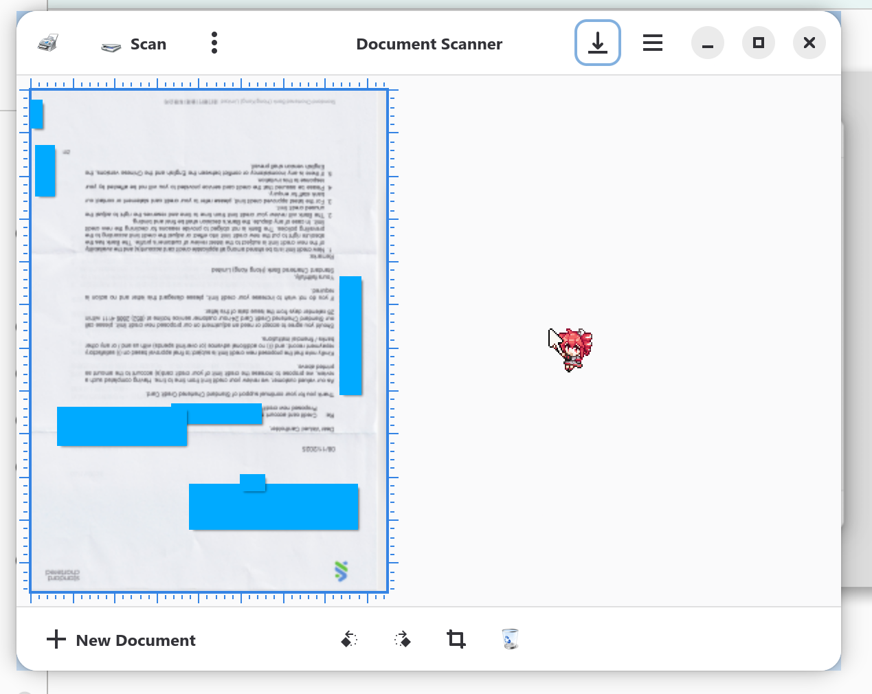This screenshot has width=872, height=694.
Task: Minimize the Document Scanner window
Action: click(x=707, y=43)
